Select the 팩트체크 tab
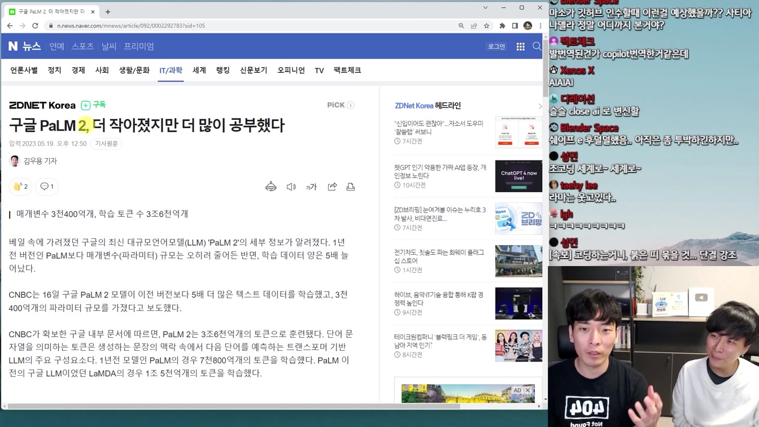The width and height of the screenshot is (759, 427). coord(347,70)
